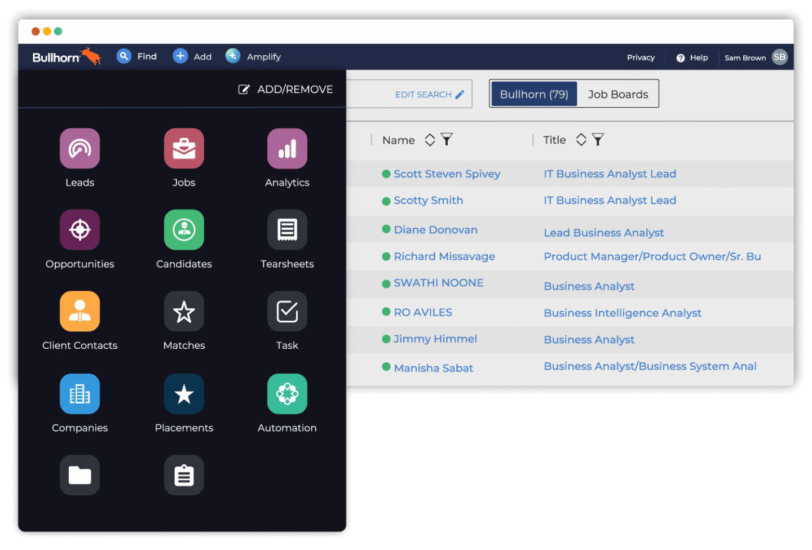Click the Help question mark icon
This screenshot has width=812, height=550.
click(x=681, y=57)
